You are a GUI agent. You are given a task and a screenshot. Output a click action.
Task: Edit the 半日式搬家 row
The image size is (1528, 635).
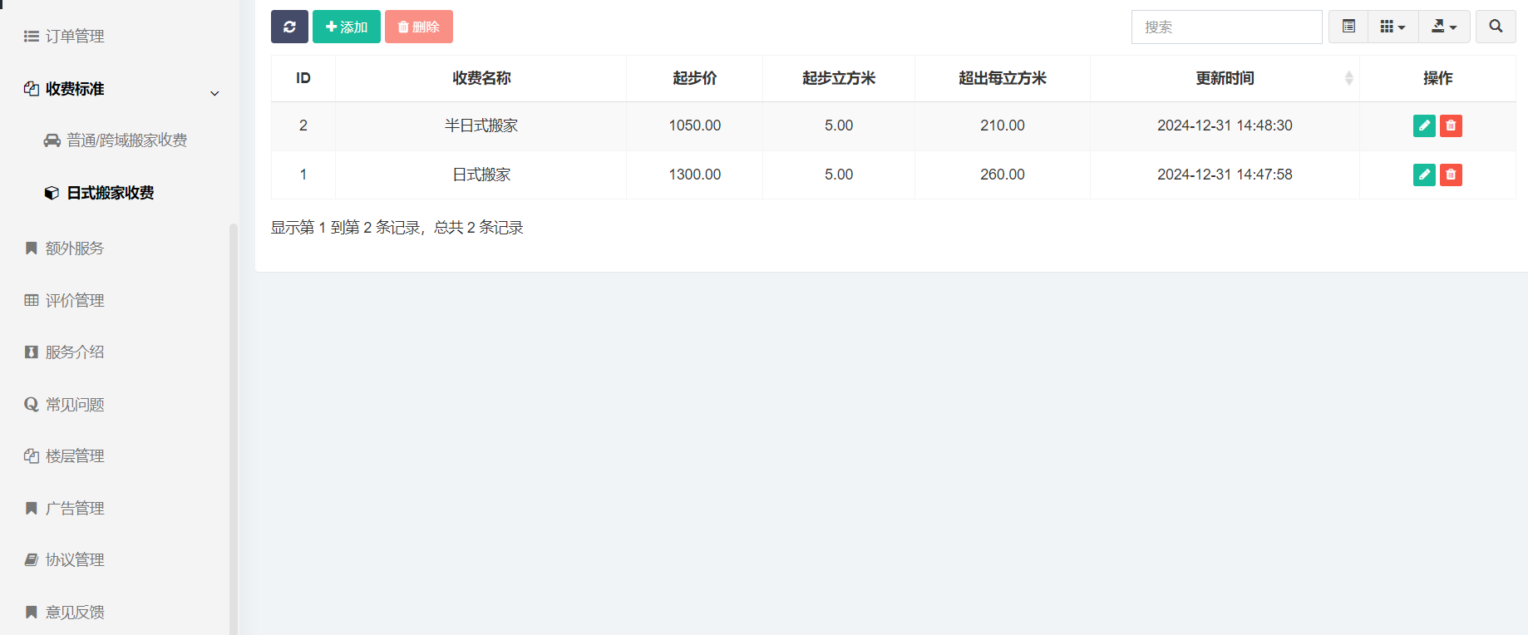coord(1424,126)
